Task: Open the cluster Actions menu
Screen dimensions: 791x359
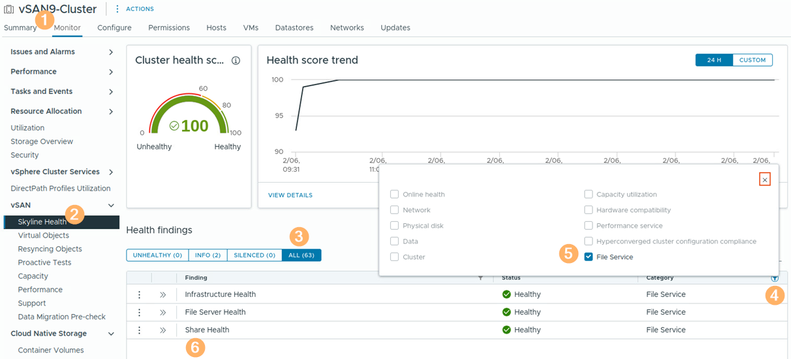Action: pyautogui.click(x=134, y=9)
